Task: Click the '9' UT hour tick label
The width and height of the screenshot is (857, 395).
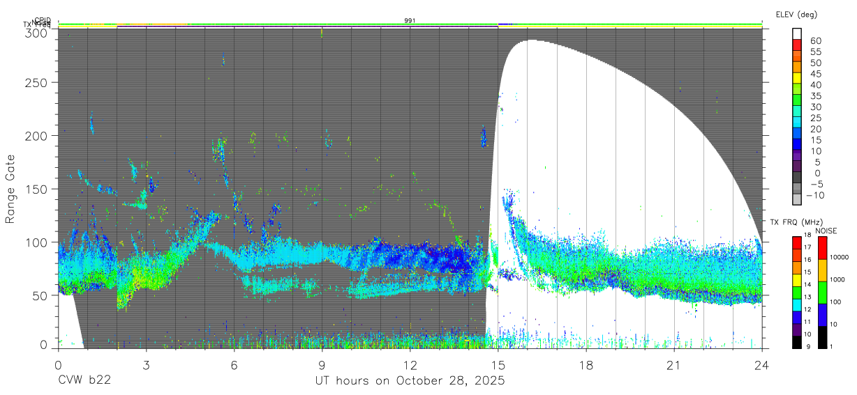Action: click(322, 365)
